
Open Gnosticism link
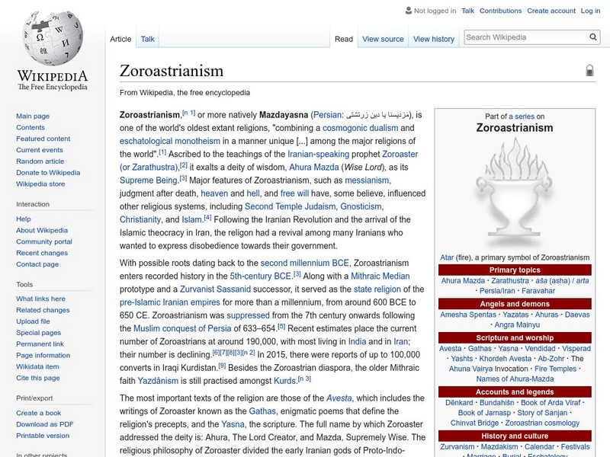(x=361, y=206)
